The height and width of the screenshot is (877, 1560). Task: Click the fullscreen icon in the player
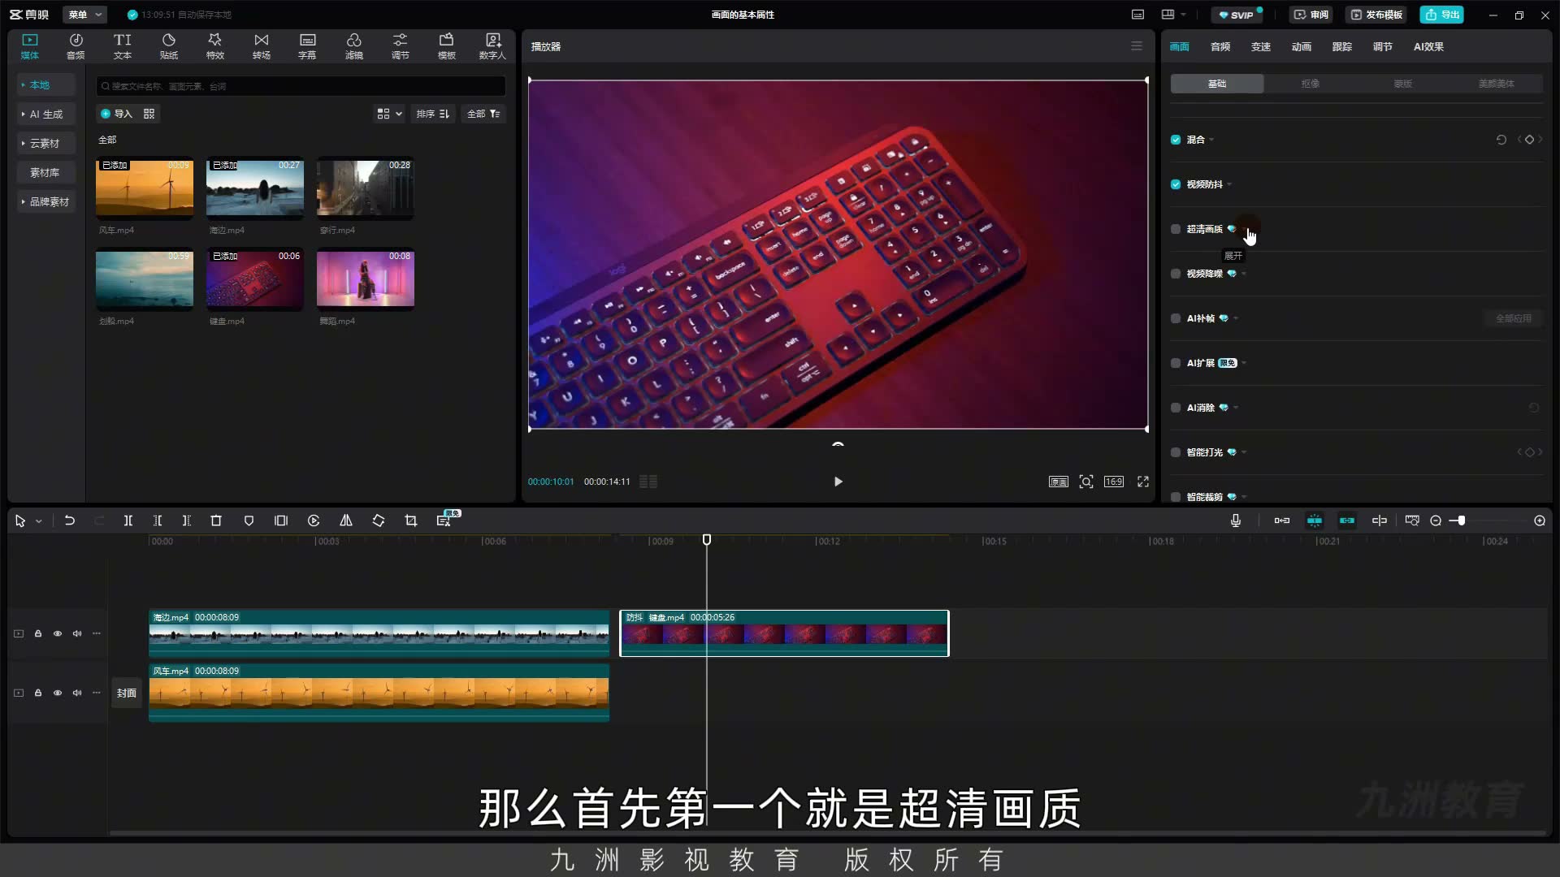click(x=1143, y=482)
